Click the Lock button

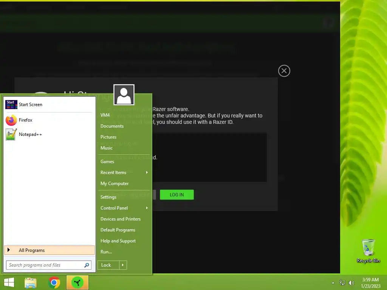point(108,265)
